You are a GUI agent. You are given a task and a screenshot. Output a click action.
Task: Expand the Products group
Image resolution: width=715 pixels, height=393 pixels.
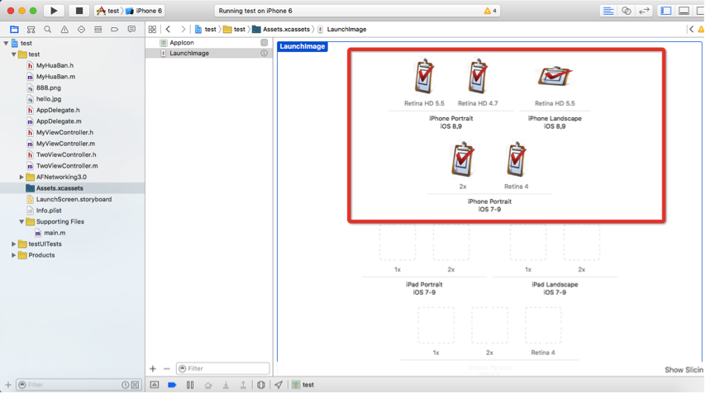coord(14,255)
